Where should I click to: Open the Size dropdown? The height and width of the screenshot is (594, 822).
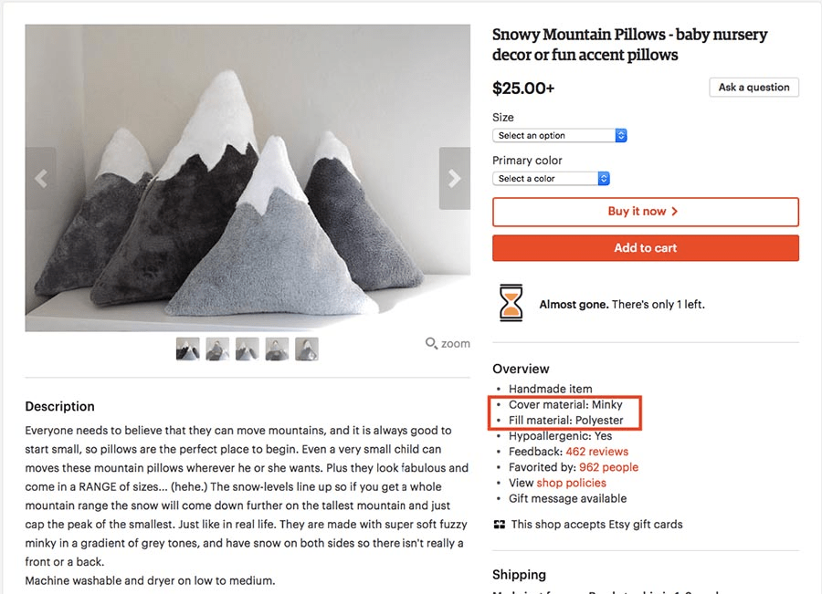click(557, 135)
